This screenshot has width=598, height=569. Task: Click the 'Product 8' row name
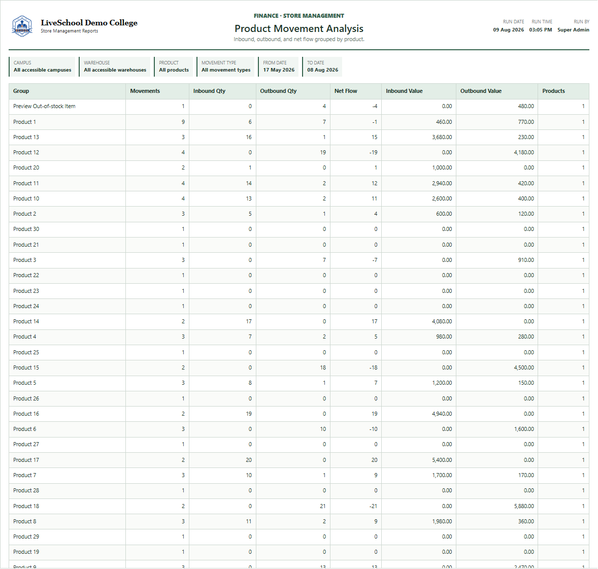(25, 521)
